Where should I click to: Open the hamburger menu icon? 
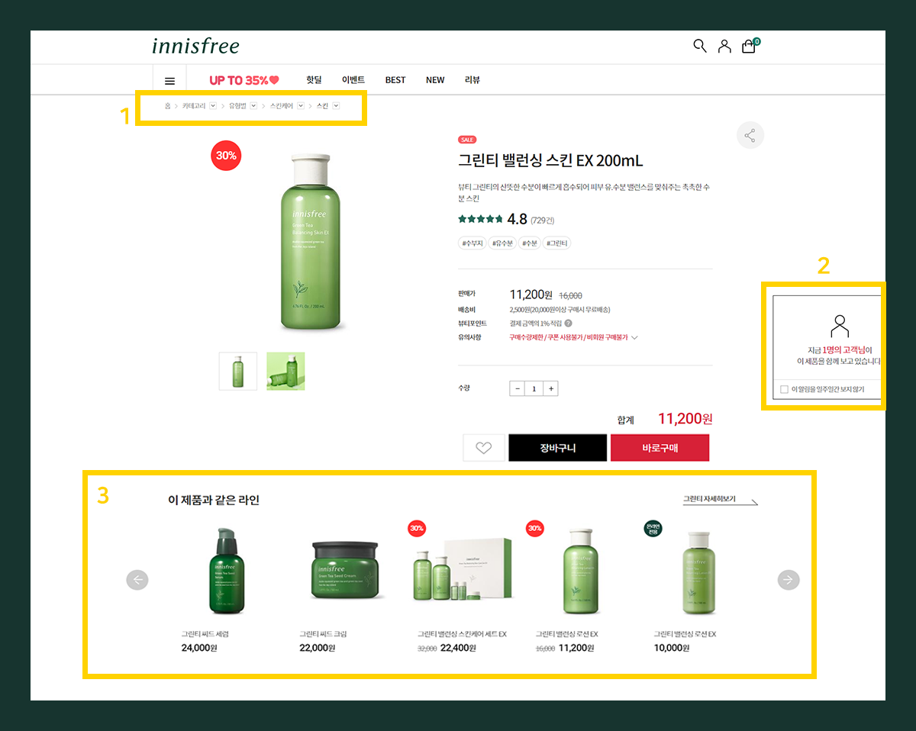point(169,80)
